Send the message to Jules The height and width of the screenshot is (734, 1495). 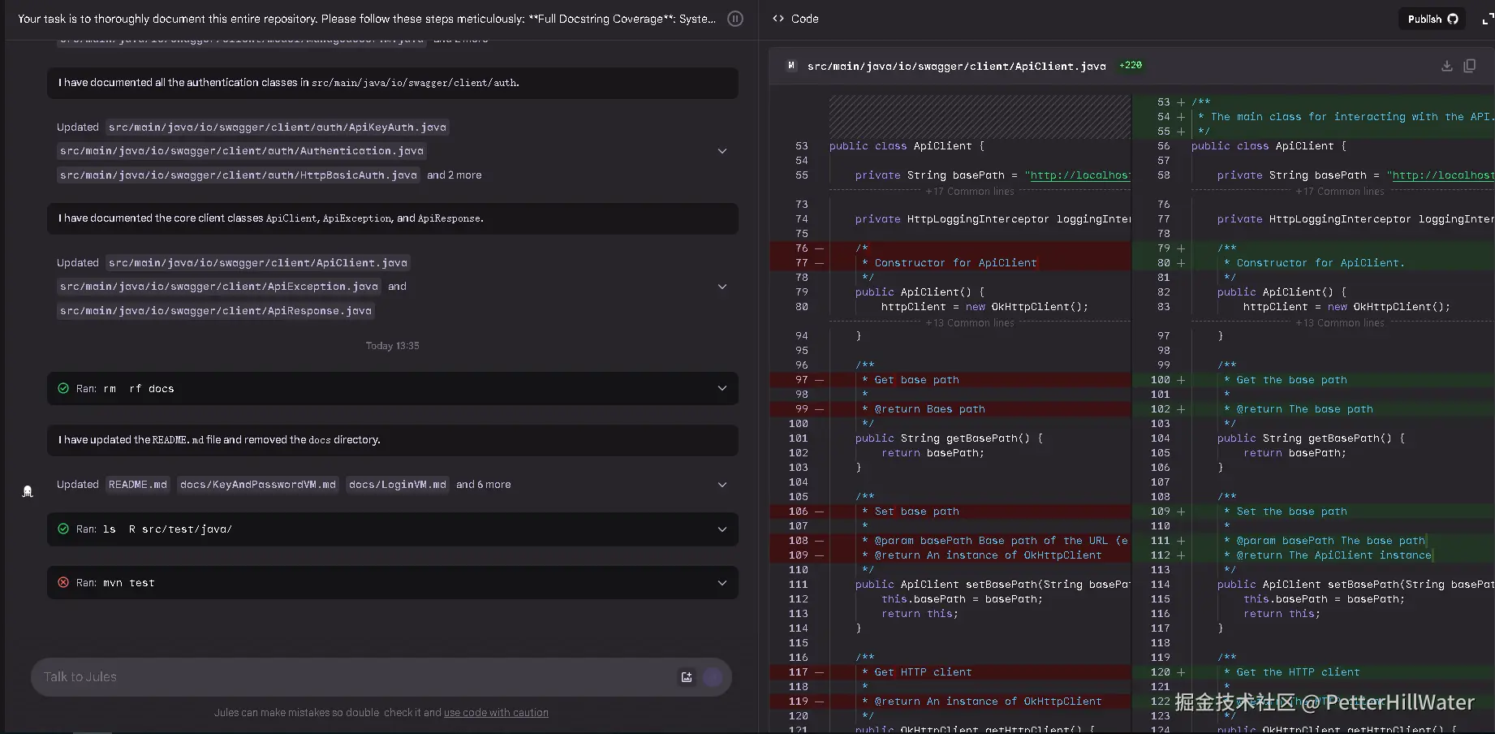point(713,677)
